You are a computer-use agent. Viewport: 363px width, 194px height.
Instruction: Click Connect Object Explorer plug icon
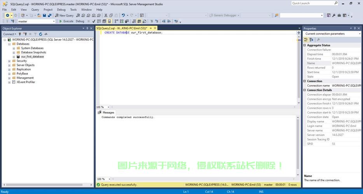tap(20, 34)
